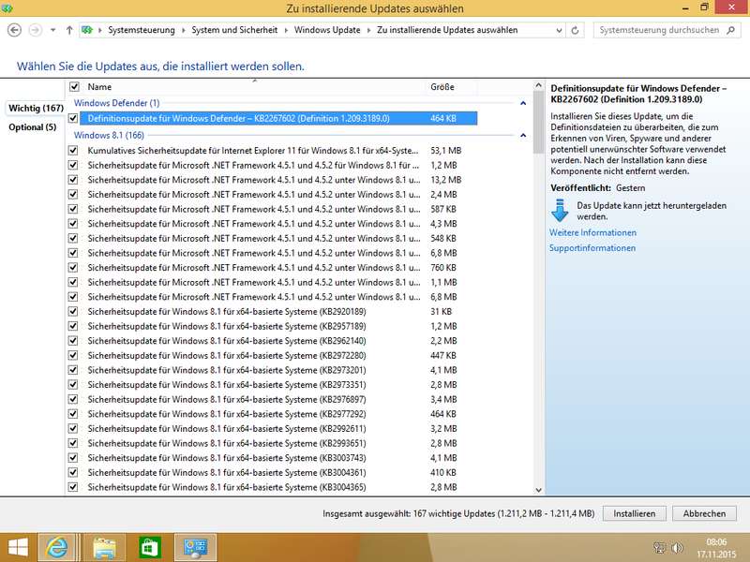
Task: Click Control Panel taskbar icon
Action: click(x=196, y=547)
